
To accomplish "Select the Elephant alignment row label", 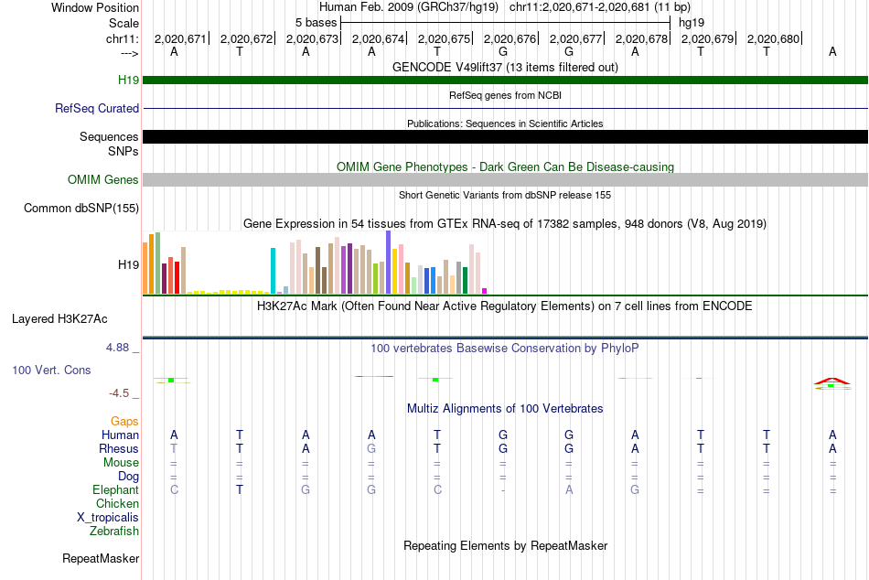I will [x=115, y=489].
